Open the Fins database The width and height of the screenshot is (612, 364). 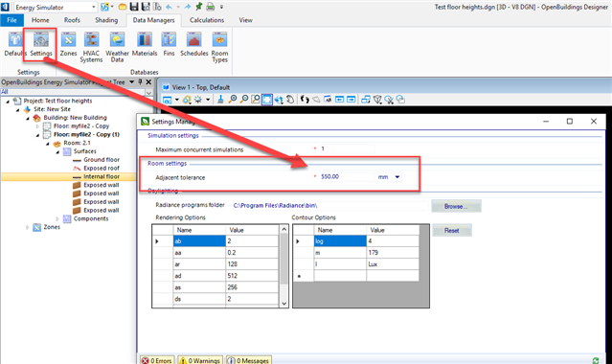(x=169, y=44)
